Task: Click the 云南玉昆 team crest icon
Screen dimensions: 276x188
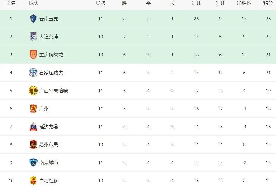Action: (33, 19)
